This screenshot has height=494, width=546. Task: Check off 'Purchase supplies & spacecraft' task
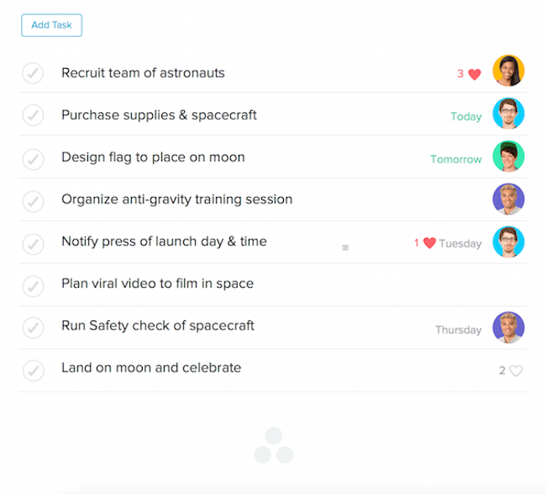tap(33, 116)
